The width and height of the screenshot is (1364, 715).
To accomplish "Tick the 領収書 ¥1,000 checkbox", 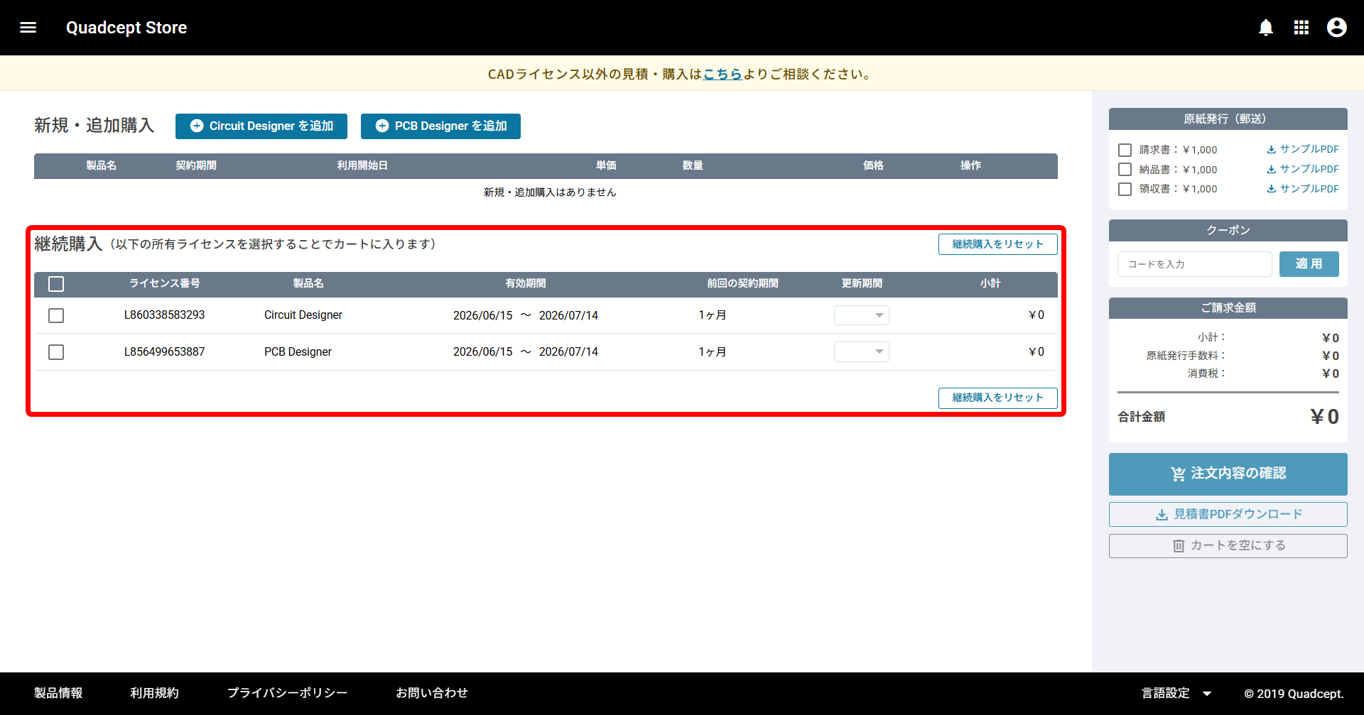I will click(x=1125, y=189).
